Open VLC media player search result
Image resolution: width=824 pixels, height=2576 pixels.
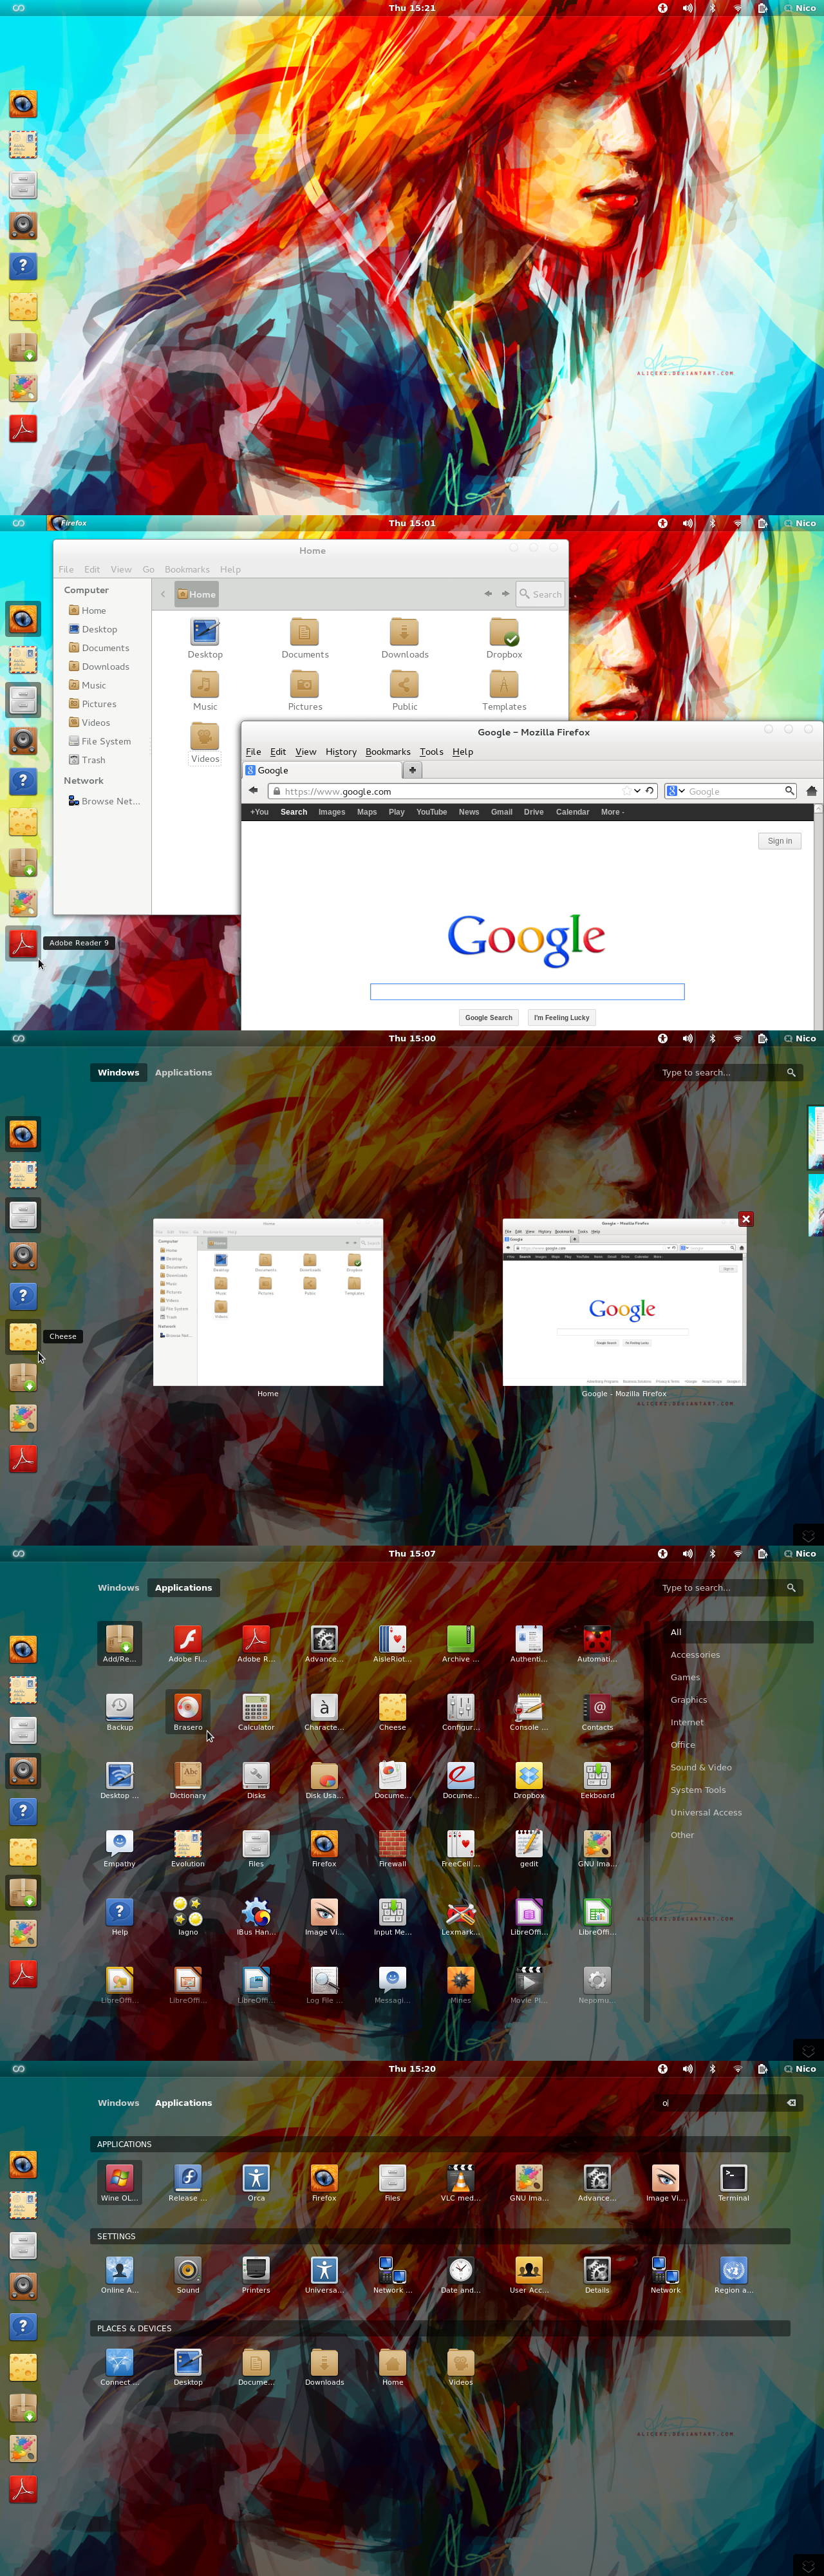click(x=460, y=2182)
